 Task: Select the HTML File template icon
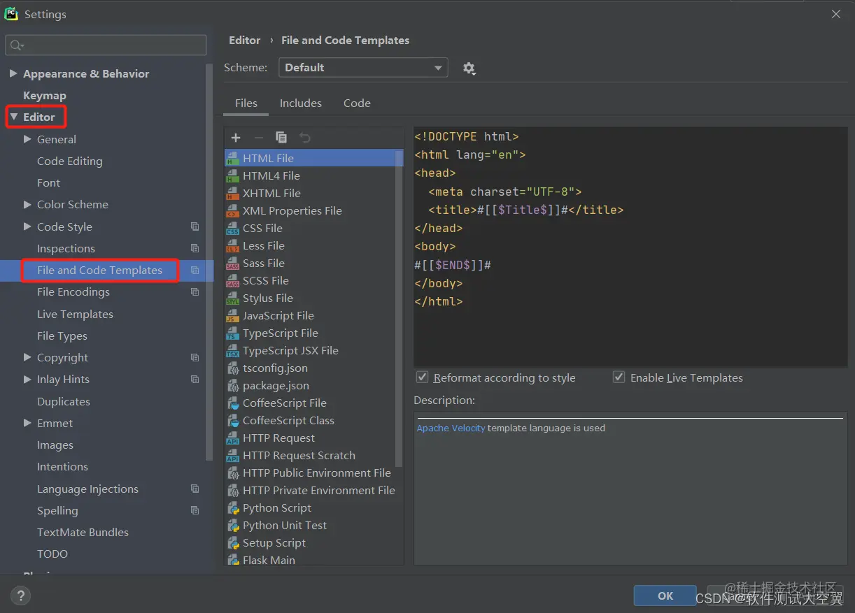[232, 159]
